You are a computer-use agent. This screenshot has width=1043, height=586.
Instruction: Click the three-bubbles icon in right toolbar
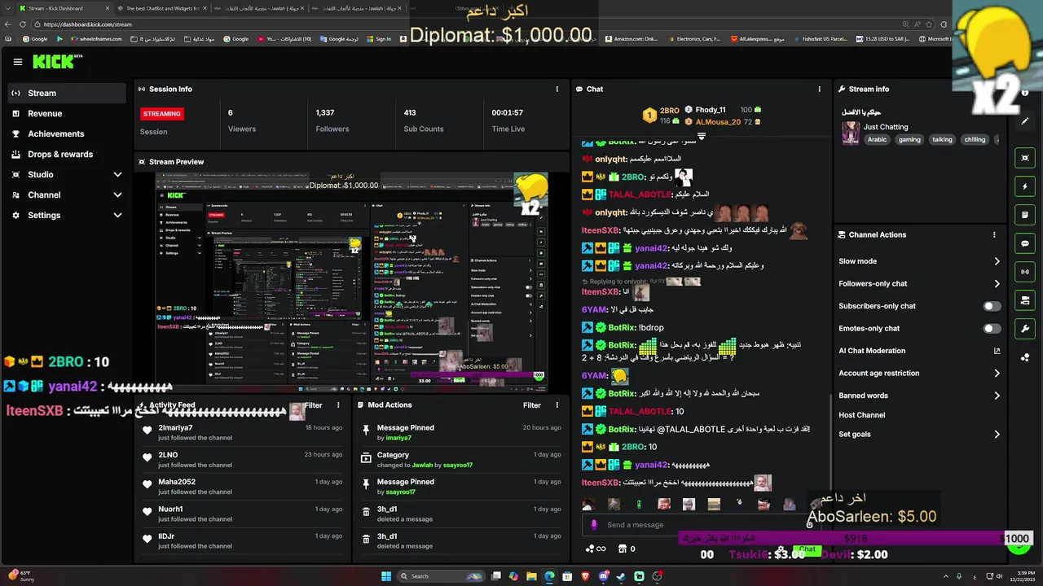(x=1025, y=357)
